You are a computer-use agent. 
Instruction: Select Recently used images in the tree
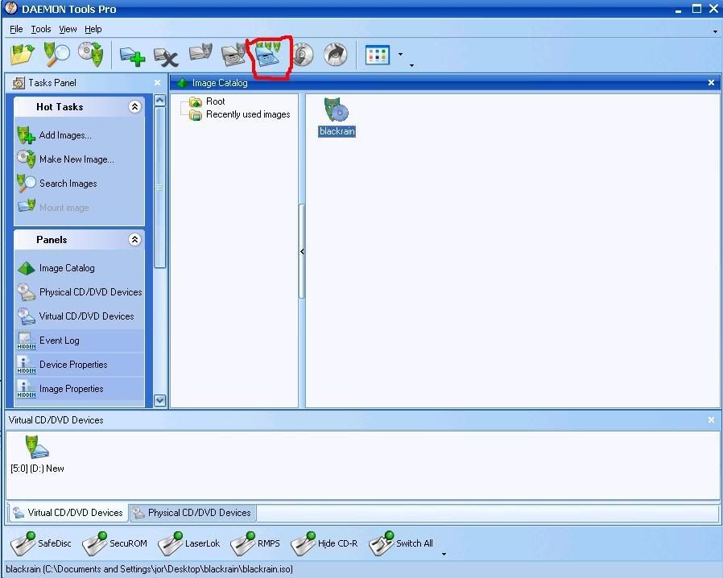(240, 114)
